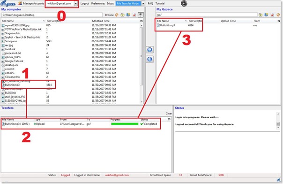Click Clear in the Transfers panel
The width and height of the screenshot is (283, 184).
pos(169,114)
